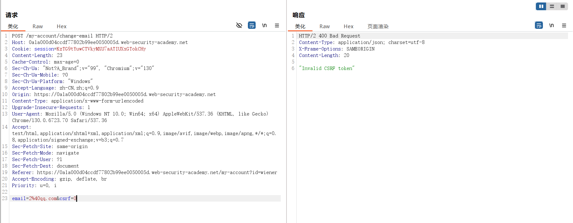Open the request Raw tab
Screen dimensions: 573x223
coord(38,26)
